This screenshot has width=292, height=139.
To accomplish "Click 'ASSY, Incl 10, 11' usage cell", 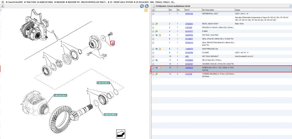I will click(242, 53).
